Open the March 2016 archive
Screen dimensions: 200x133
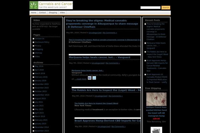(40, 73)
